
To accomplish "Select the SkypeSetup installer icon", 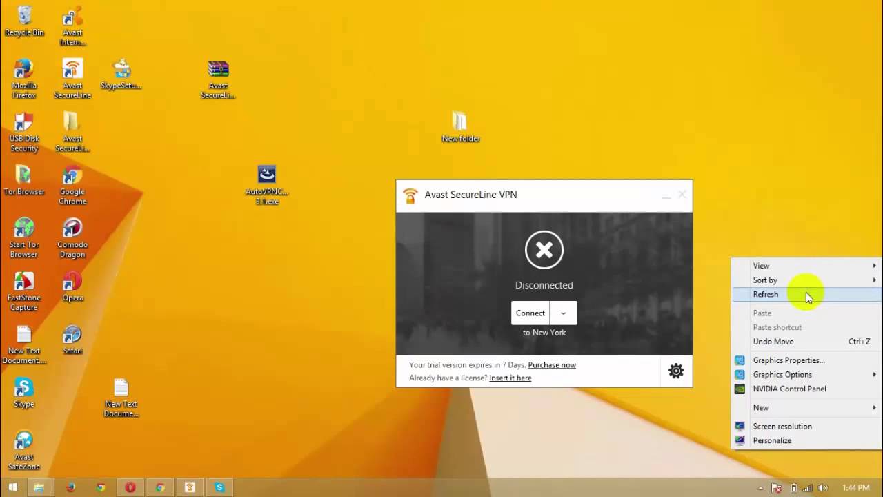I will [x=121, y=75].
